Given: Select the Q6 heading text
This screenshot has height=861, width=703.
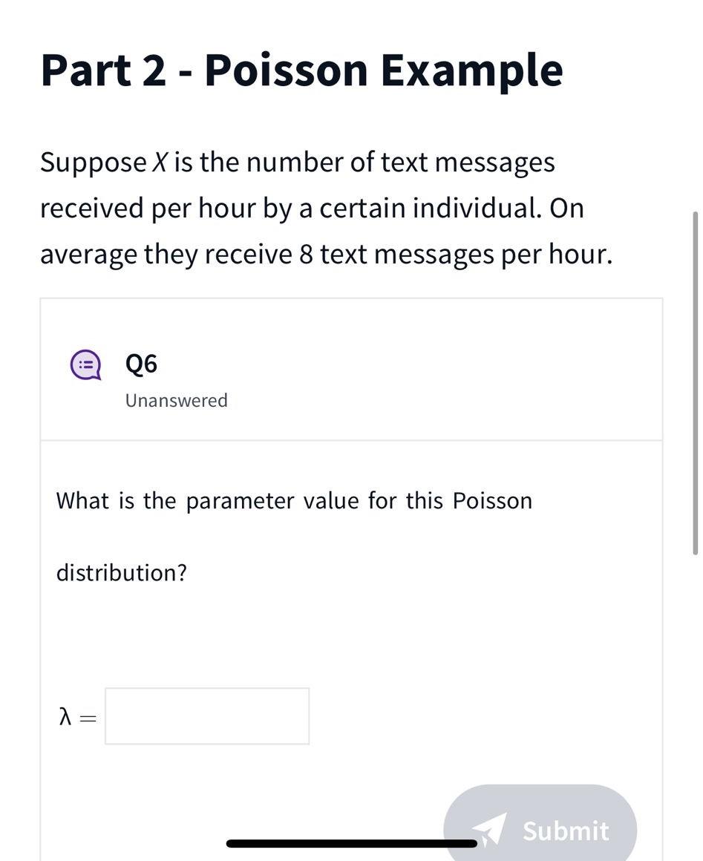Looking at the screenshot, I should point(141,363).
